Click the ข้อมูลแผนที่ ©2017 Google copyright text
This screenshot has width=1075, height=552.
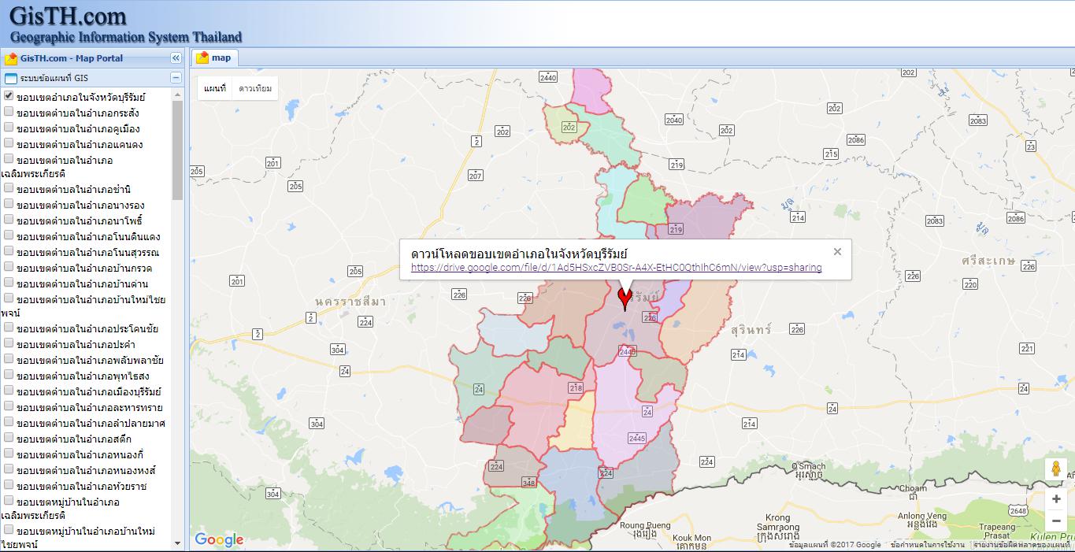pos(835,545)
